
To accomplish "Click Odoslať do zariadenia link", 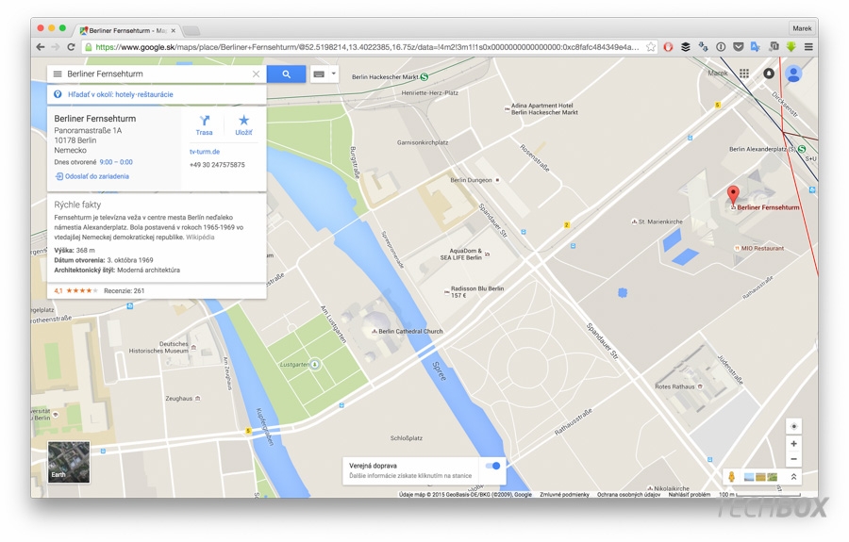I will (92, 176).
